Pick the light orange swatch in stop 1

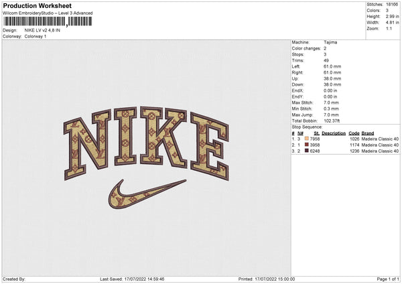coord(307,139)
